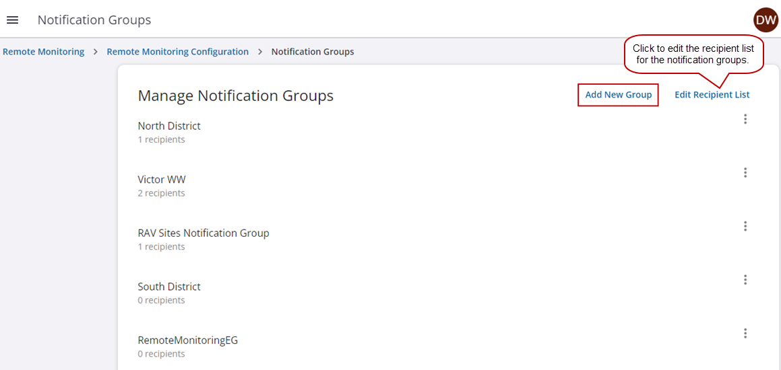Open three-dot menu for RemoteMonitoringEG
Viewport: 781px width, 370px height.
click(x=745, y=333)
